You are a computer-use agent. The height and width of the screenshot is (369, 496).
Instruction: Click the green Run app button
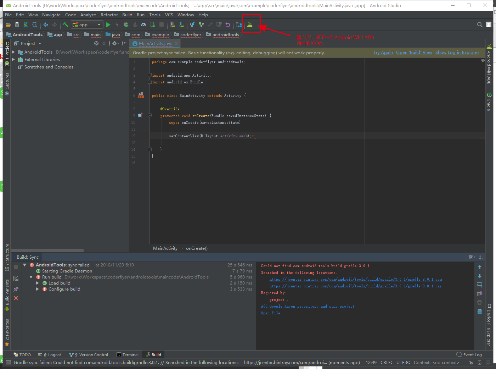coord(108,24)
